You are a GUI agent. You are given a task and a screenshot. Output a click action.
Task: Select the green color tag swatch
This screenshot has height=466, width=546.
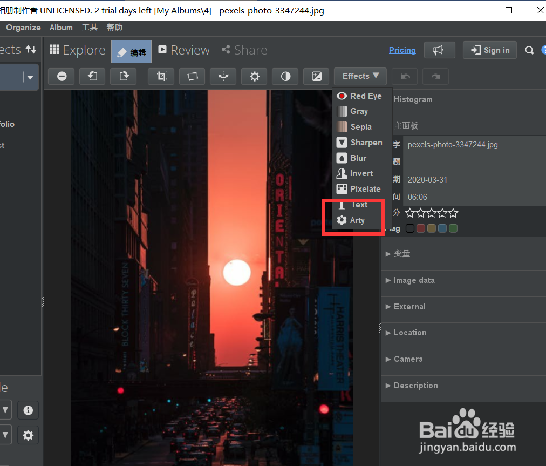(x=453, y=228)
